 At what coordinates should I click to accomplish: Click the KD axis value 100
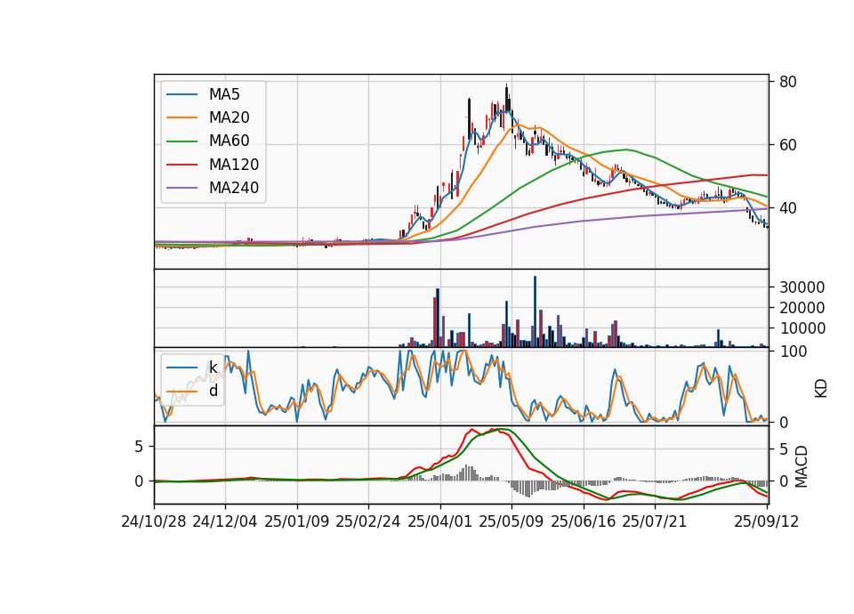(x=793, y=352)
